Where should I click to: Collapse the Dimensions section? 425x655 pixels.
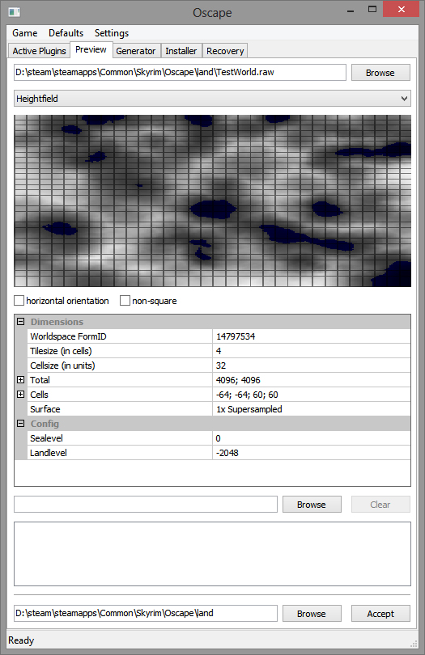click(20, 322)
